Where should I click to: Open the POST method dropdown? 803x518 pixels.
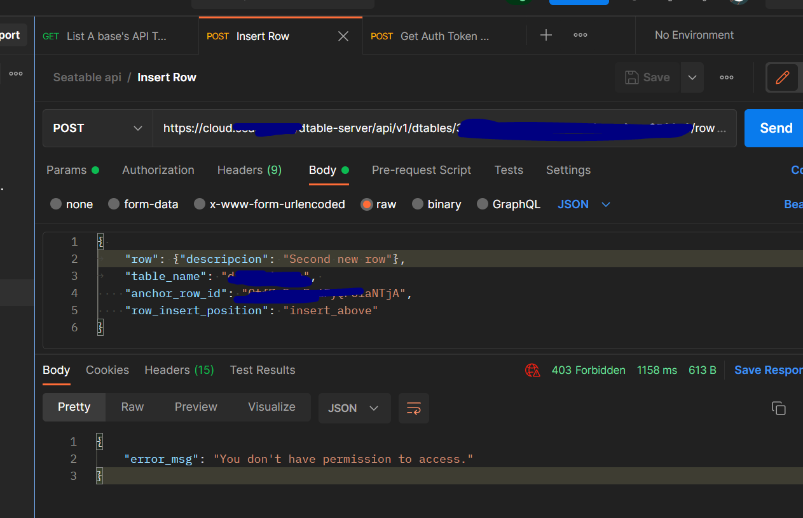tap(98, 128)
